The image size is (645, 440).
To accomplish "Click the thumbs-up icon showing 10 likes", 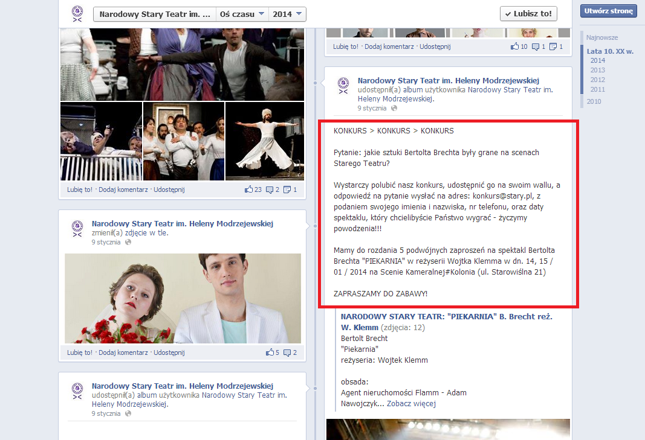I will click(514, 46).
